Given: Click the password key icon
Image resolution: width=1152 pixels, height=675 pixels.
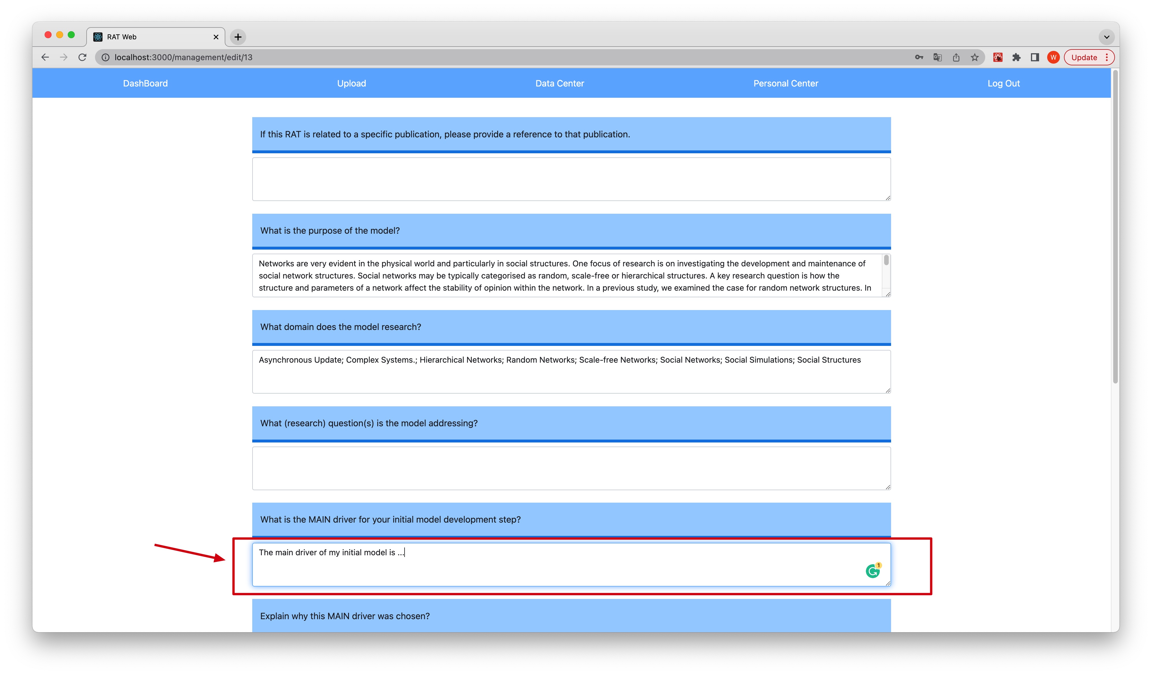Looking at the screenshot, I should tap(919, 57).
